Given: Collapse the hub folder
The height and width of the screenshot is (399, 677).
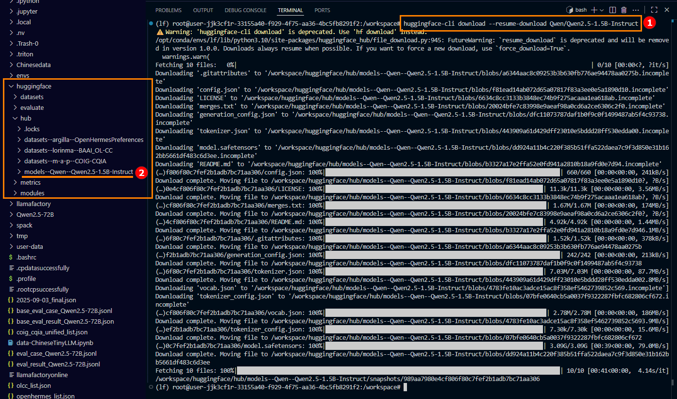Looking at the screenshot, I should (26, 118).
